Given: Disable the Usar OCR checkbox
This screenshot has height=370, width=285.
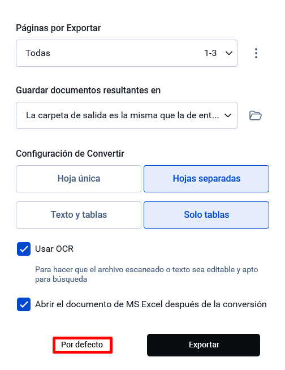Looking at the screenshot, I should (x=24, y=249).
